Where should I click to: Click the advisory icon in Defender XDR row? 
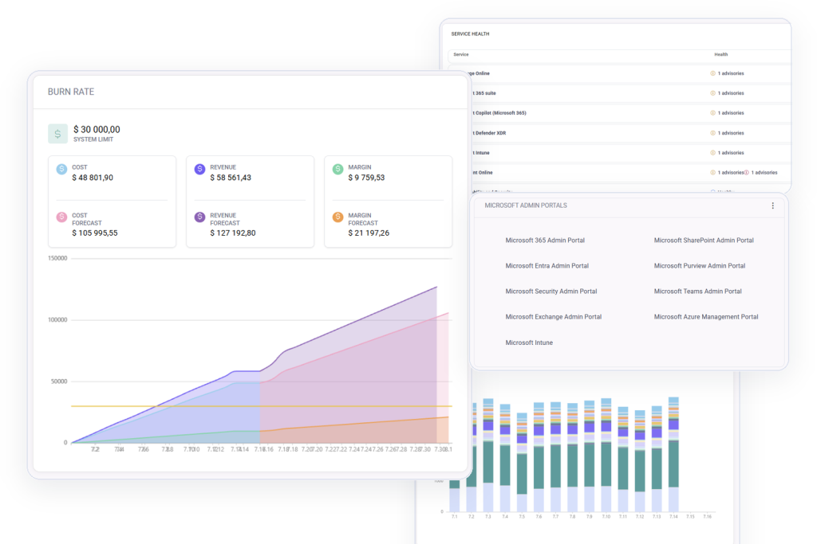click(712, 133)
